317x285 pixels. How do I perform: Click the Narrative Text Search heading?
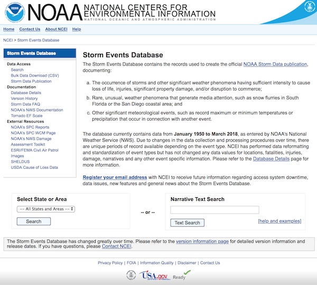198,199
